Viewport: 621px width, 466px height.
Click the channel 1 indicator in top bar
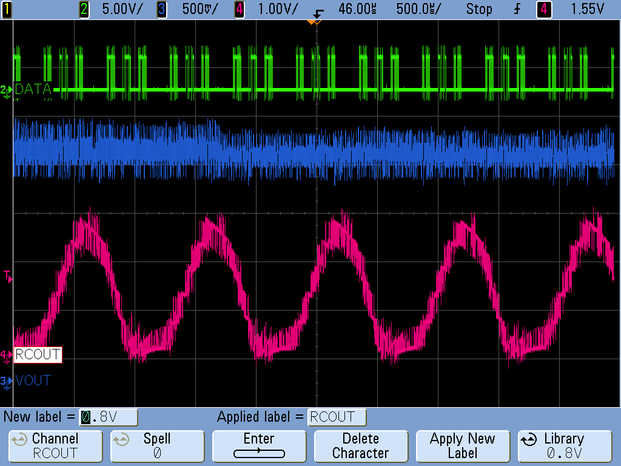pos(6,9)
